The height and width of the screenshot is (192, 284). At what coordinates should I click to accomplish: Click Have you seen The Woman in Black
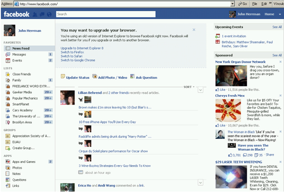253,147
